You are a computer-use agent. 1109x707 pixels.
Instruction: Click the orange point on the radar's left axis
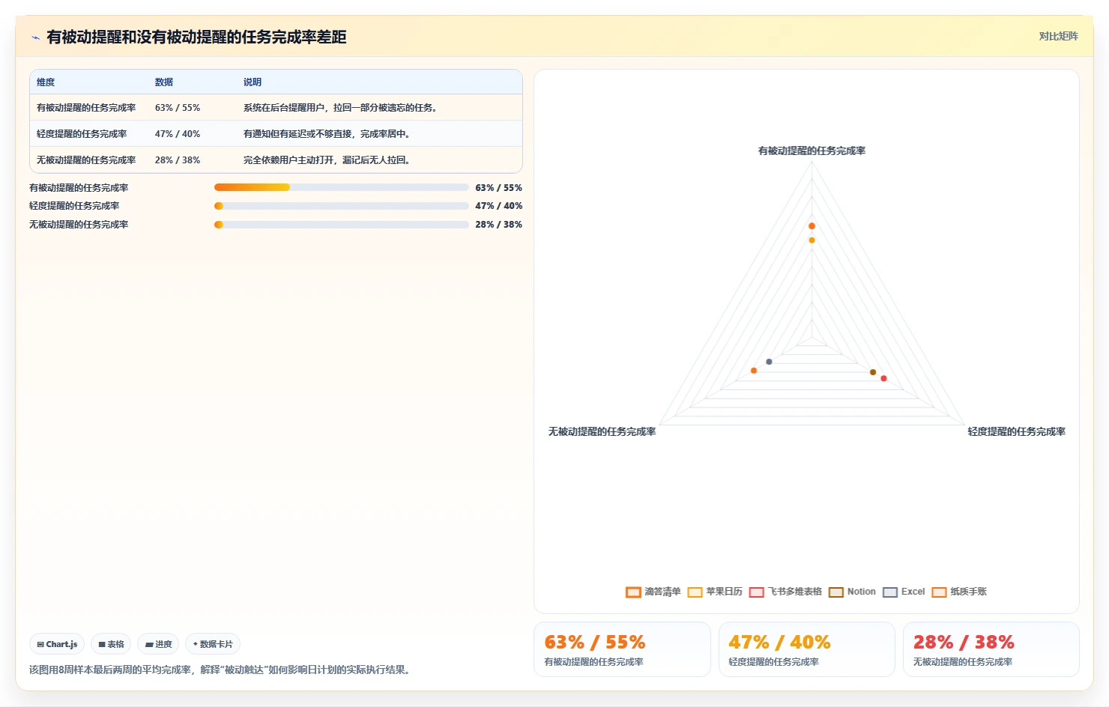tap(754, 371)
